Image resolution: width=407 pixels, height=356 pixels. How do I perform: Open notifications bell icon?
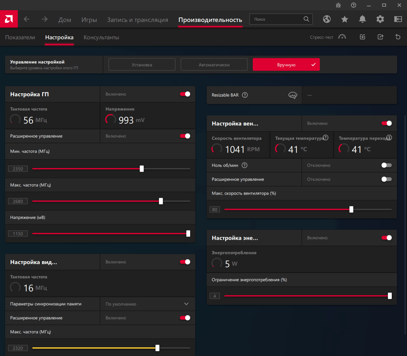click(362, 19)
